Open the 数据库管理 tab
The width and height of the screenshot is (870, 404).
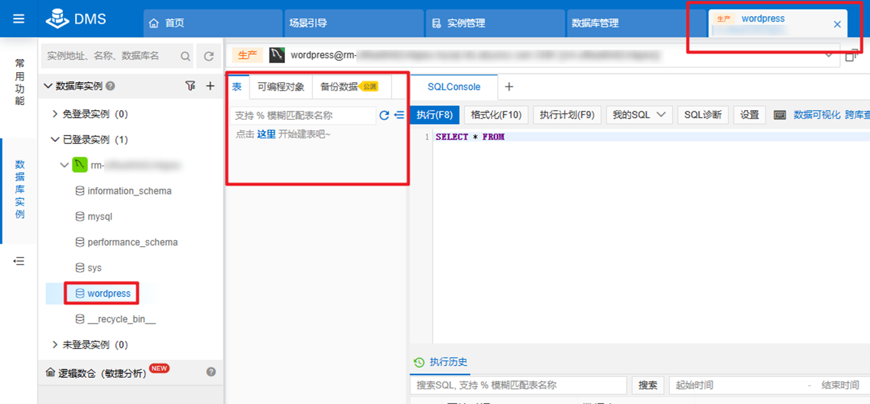(637, 23)
